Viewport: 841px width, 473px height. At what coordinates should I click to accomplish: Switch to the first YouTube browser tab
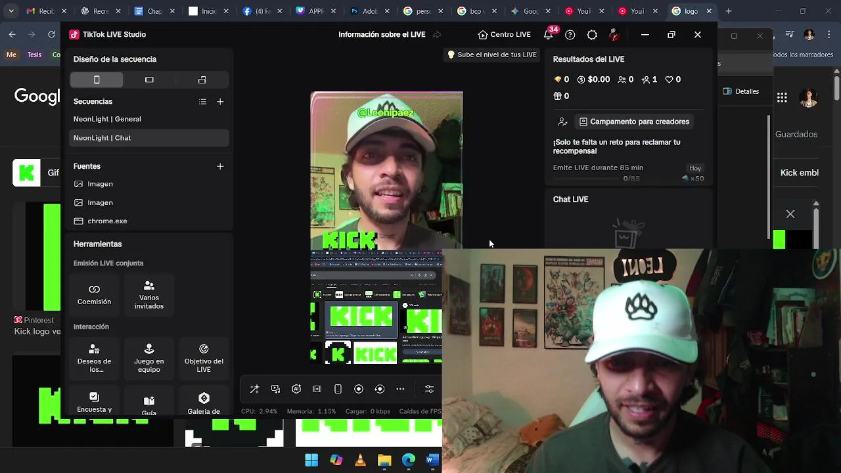(585, 11)
